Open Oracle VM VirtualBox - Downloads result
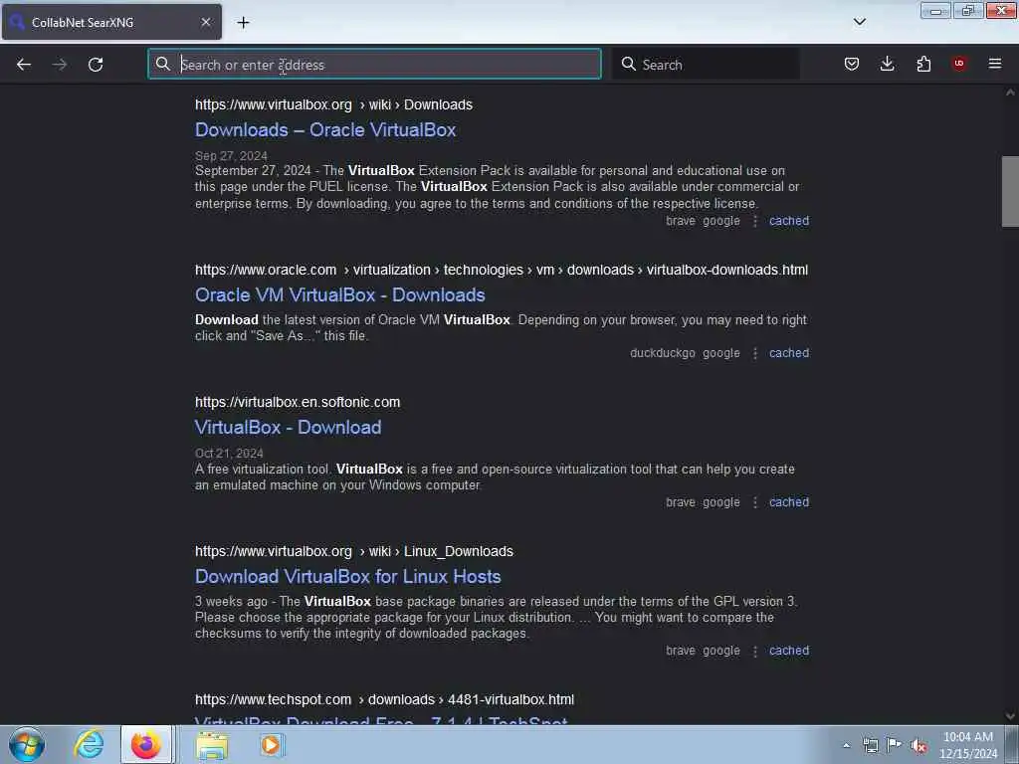 click(340, 294)
